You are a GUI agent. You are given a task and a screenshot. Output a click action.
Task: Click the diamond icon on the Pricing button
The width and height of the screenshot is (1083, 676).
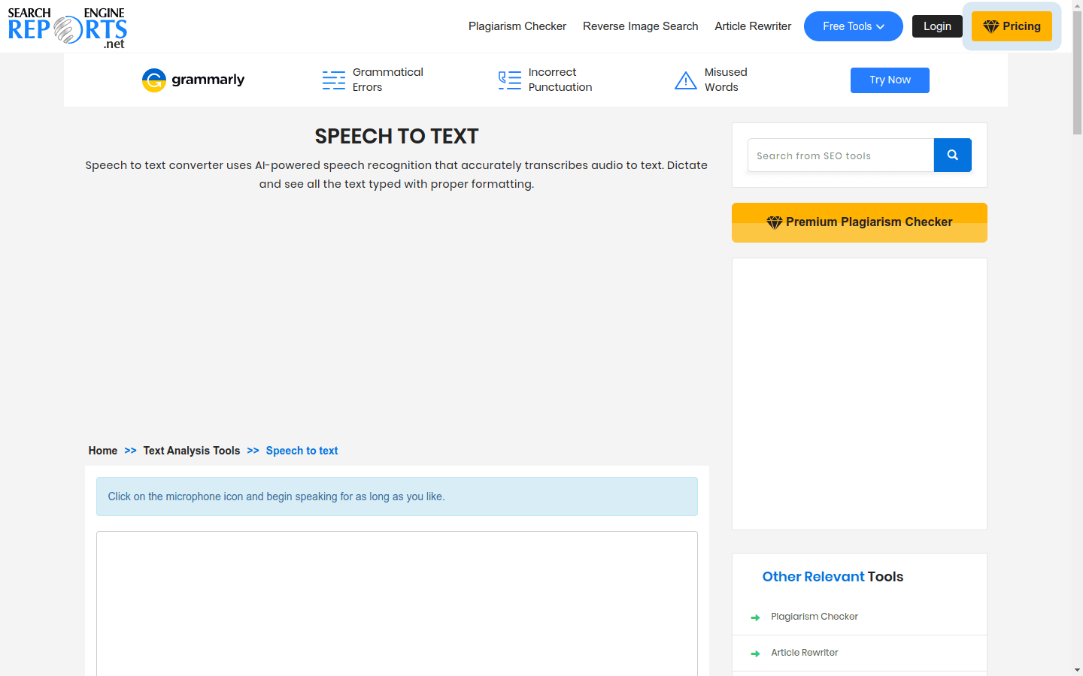click(990, 26)
